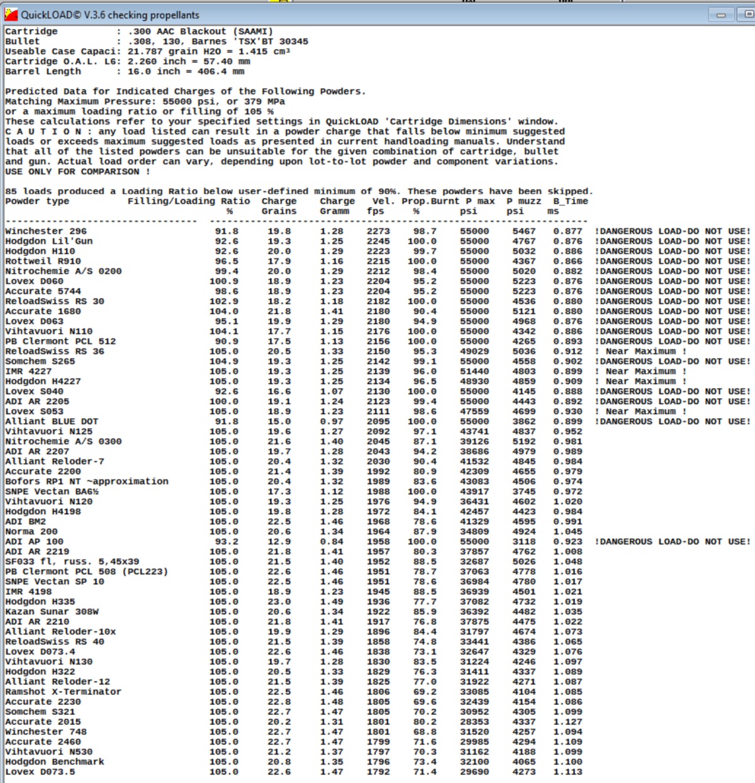Click 'PB Clermont PCL 508 (PCL223)' entry
This screenshot has width=755, height=783.
[x=87, y=572]
